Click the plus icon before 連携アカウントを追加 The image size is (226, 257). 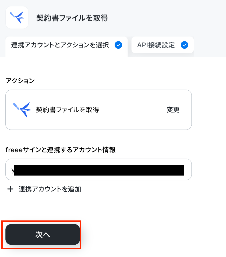[x=10, y=189]
